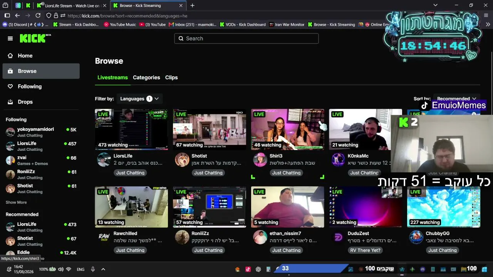The height and width of the screenshot is (277, 493).
Task: Click Just Chatting tag under Rawchilled
Action: 130,250
